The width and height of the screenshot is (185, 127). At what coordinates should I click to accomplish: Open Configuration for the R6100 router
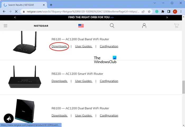[x=109, y=115]
